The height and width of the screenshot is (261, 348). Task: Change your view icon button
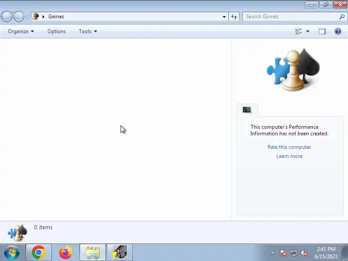[298, 31]
